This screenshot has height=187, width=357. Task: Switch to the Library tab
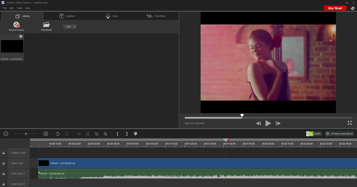click(x=22, y=16)
